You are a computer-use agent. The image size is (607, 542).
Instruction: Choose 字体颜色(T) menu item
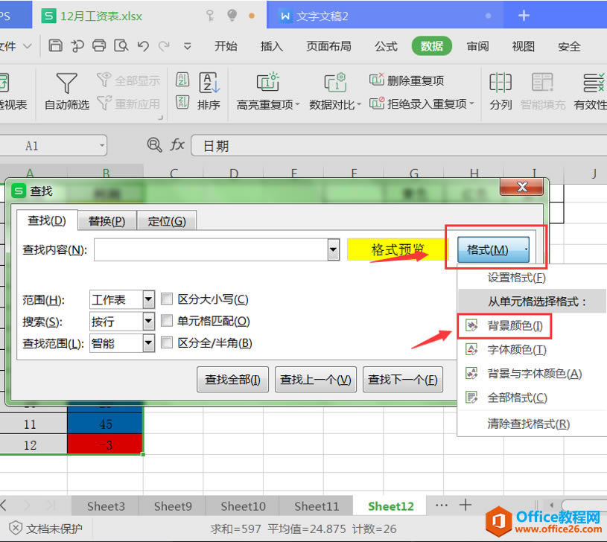(532, 350)
